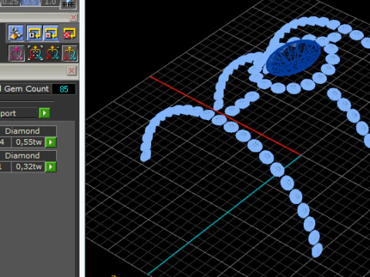The image size is (370, 277).
Task: Click the third gumball icon with small arrow
Action: pos(52,53)
